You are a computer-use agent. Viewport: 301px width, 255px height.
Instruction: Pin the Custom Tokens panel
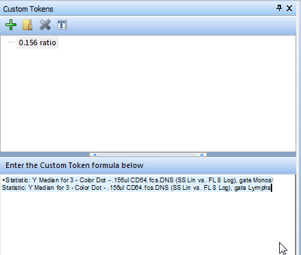tap(279, 8)
